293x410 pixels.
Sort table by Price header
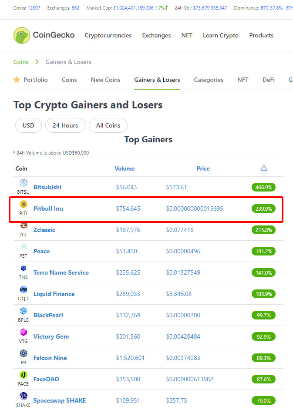(203, 168)
